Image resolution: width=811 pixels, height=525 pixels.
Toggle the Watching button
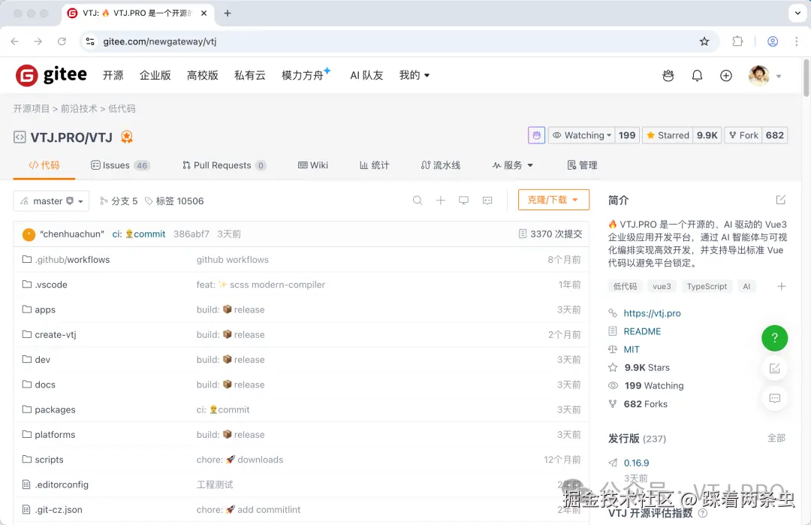click(x=582, y=135)
